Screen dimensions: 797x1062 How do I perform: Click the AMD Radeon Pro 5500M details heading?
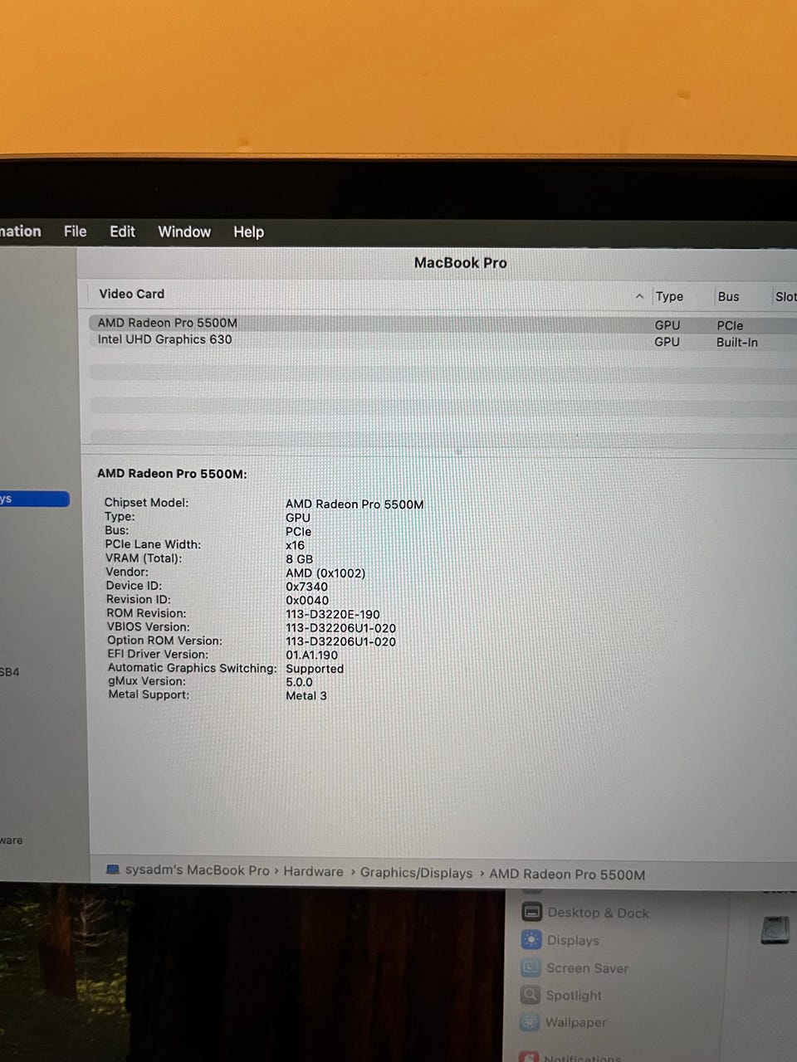(172, 474)
